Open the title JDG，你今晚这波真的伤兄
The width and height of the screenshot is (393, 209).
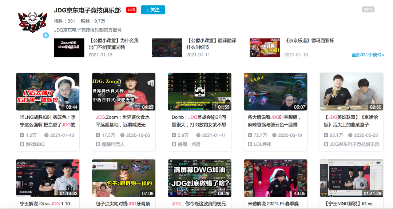(199, 204)
